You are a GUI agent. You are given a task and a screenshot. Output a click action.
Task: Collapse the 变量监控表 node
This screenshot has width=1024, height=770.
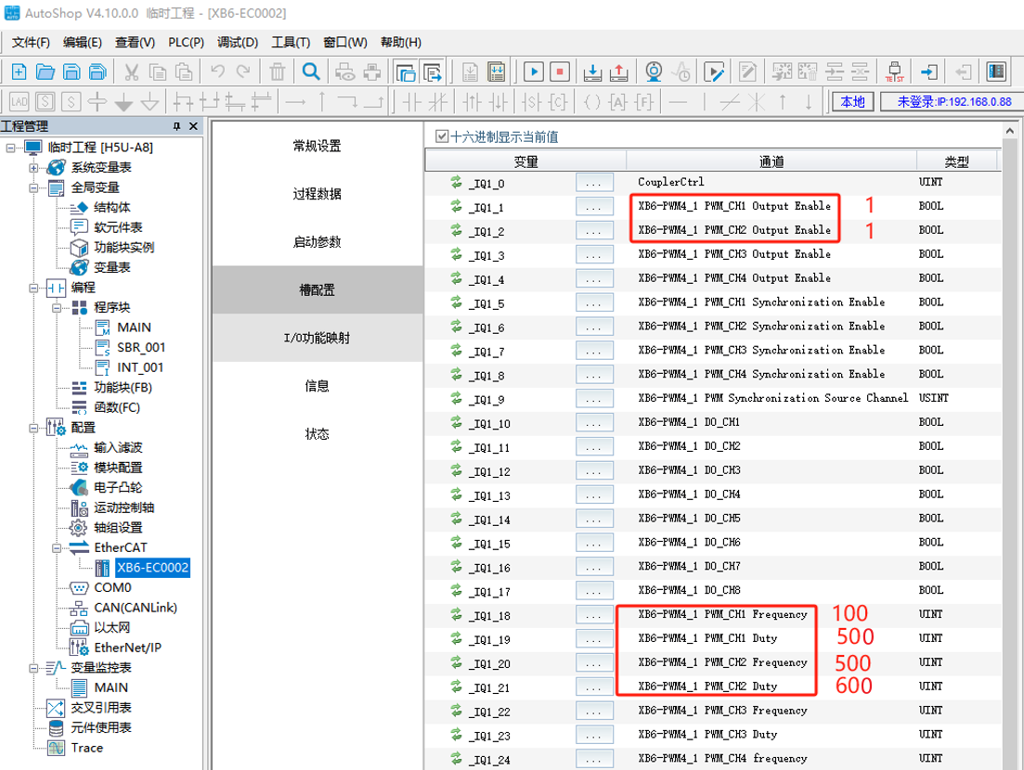point(33,668)
